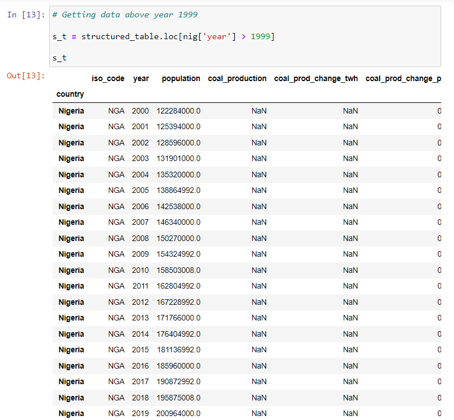Click population value 142538000.0
The image size is (454, 420).
[x=178, y=206]
